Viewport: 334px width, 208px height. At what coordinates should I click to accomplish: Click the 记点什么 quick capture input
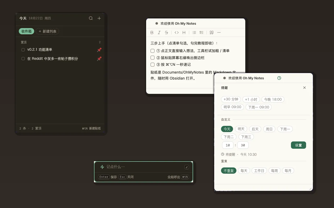point(144,167)
